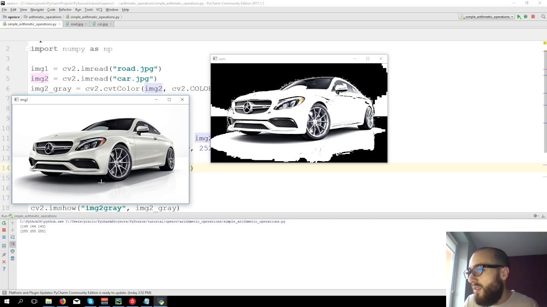
Task: Toggle soft-wrap in Run console
Action: [x=12, y=237]
